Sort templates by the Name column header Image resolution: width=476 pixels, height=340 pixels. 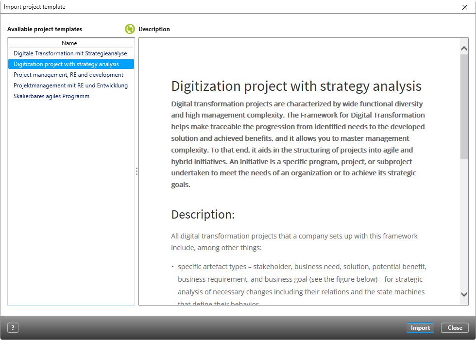pyautogui.click(x=69, y=43)
